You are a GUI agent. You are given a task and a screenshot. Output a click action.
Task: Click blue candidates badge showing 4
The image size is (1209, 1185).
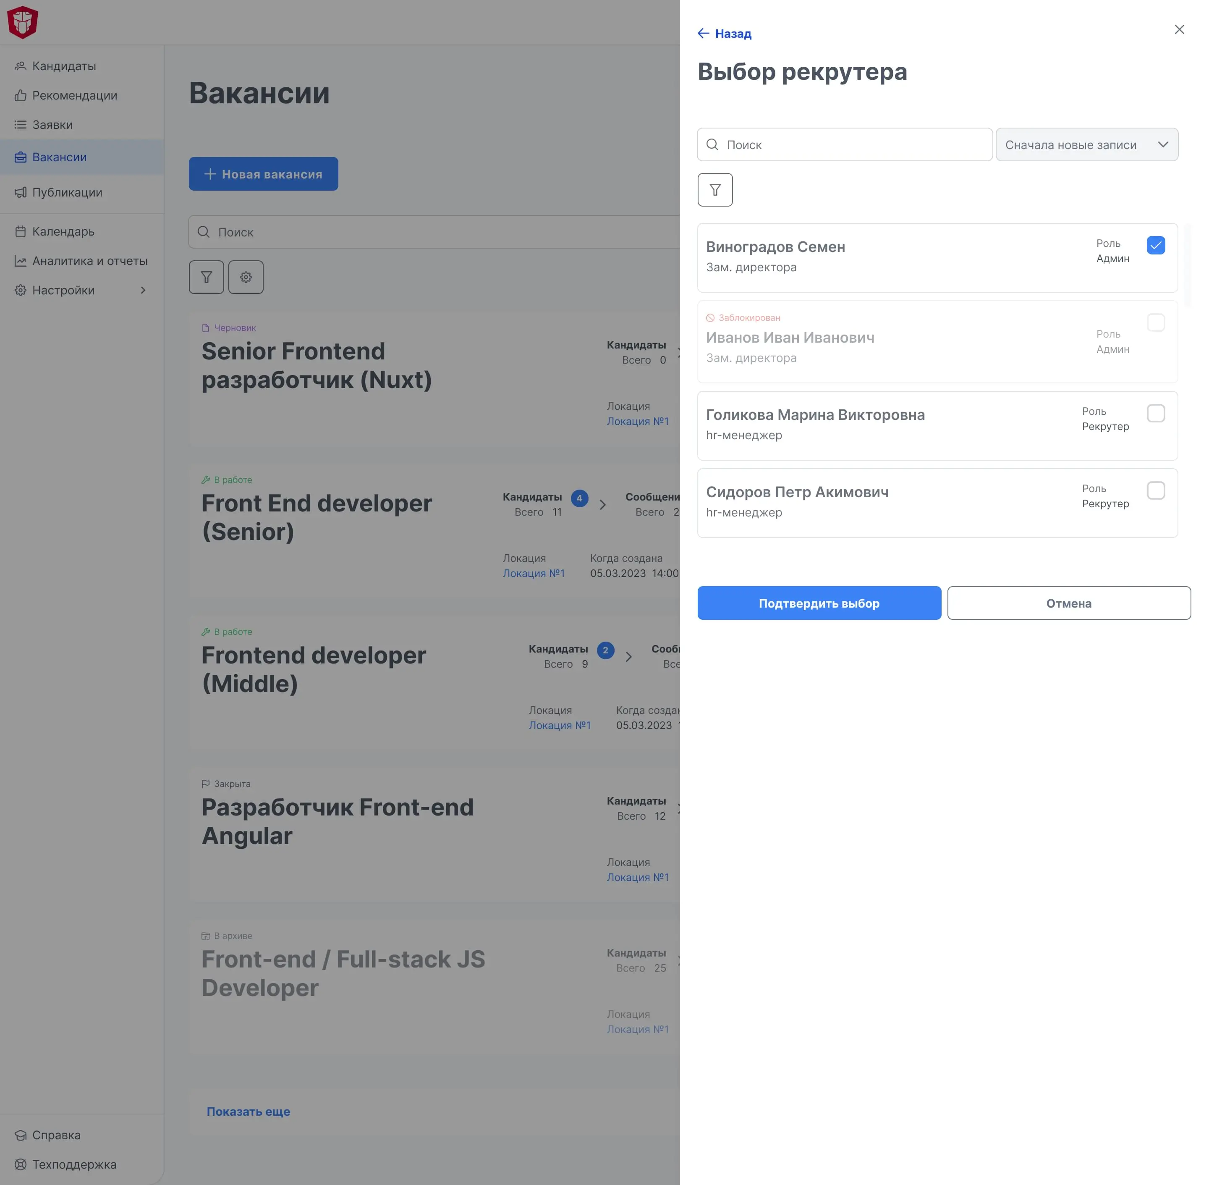click(579, 498)
